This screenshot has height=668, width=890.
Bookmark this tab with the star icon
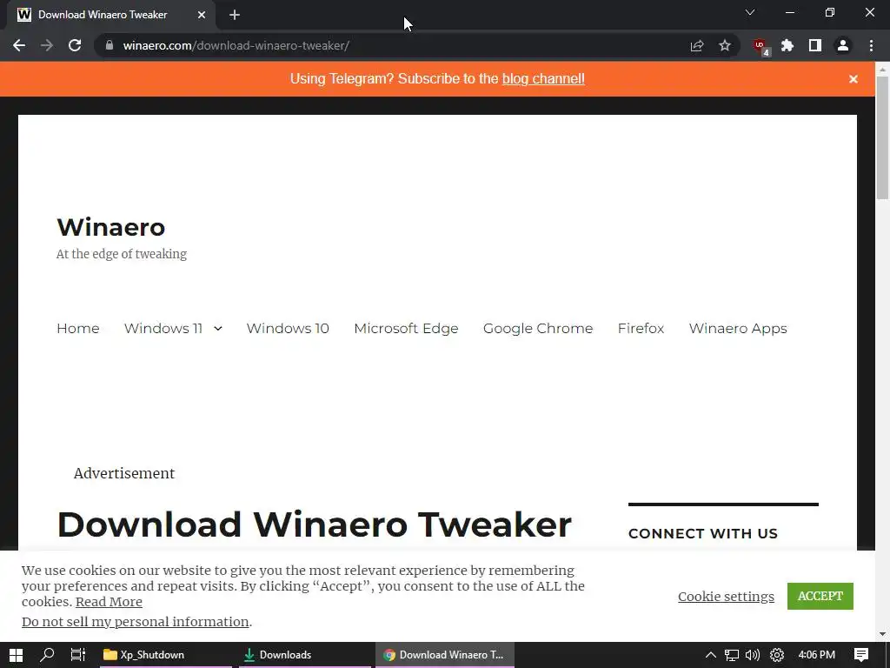[x=725, y=45]
